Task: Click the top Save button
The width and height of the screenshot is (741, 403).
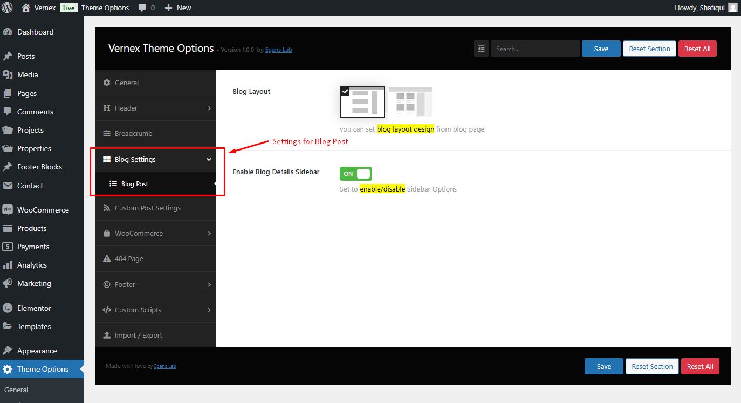Action: (x=601, y=49)
